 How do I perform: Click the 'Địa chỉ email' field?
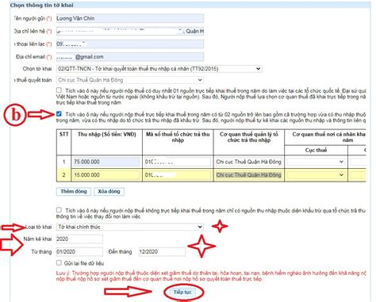click(x=130, y=57)
